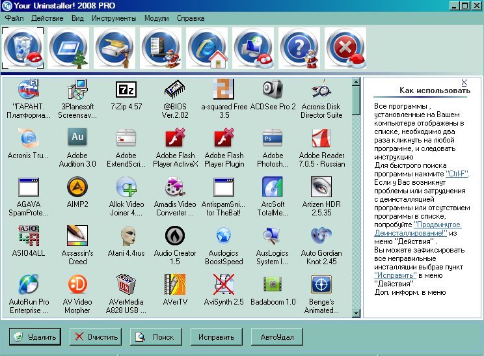Select the AutoRun Pro Enterprise icon
484x356 pixels.
click(x=29, y=284)
